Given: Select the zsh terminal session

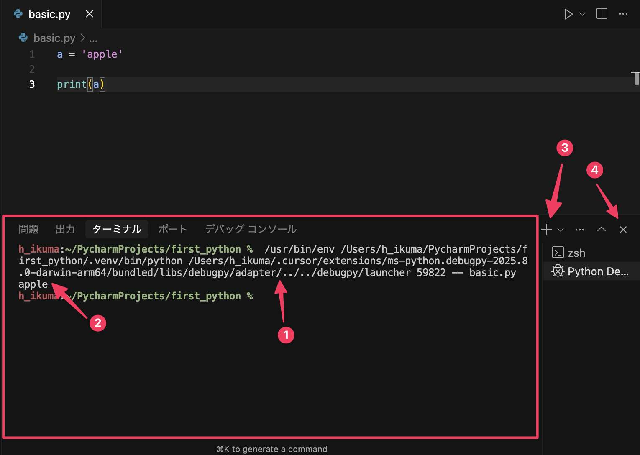Looking at the screenshot, I should (x=576, y=253).
